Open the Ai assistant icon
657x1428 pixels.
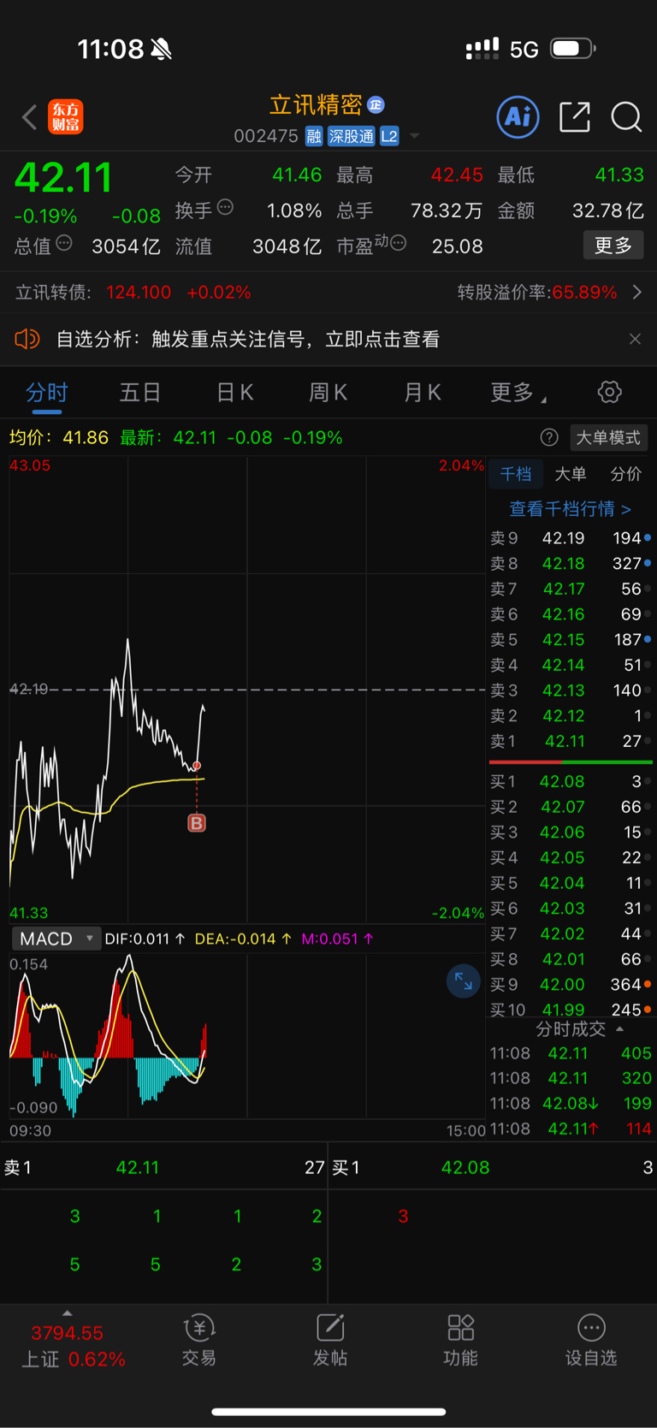click(518, 116)
